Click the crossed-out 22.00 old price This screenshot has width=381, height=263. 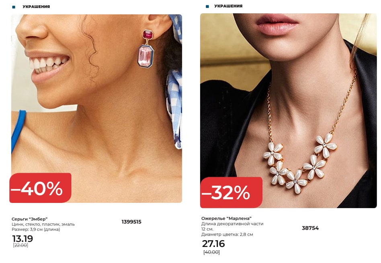[x=20, y=245]
